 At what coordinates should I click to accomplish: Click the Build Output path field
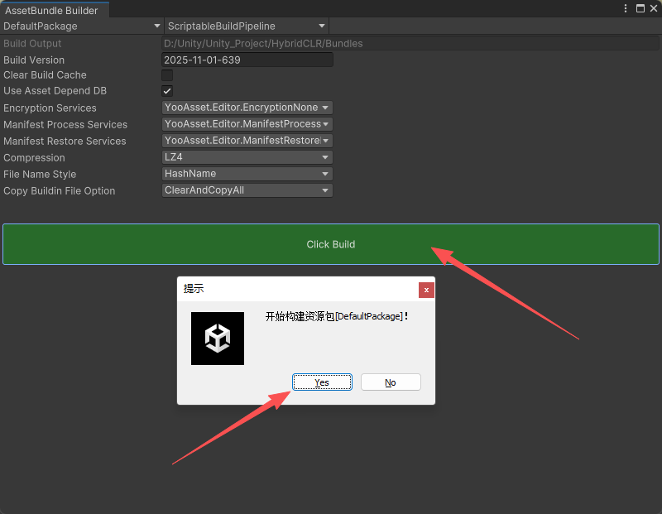click(x=410, y=44)
